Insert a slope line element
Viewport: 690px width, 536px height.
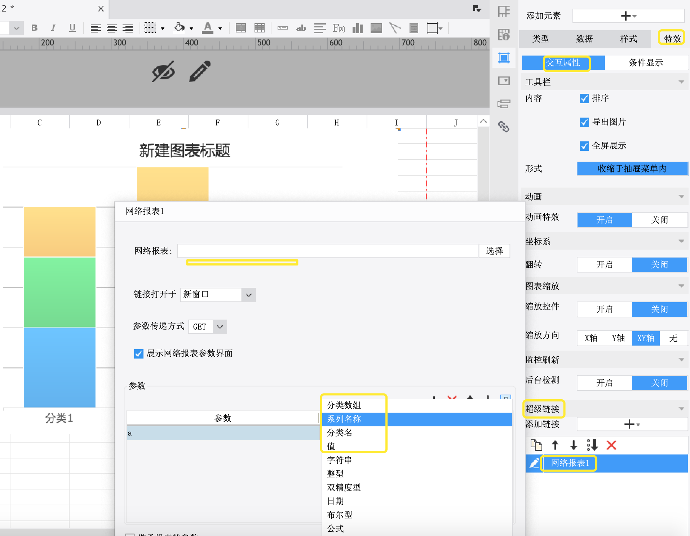click(x=395, y=28)
